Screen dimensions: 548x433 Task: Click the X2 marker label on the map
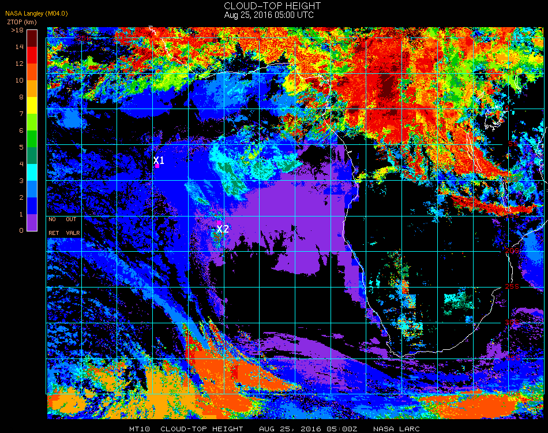(223, 229)
